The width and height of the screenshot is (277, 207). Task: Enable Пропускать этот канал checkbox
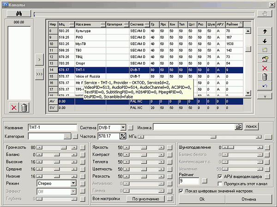point(219,184)
